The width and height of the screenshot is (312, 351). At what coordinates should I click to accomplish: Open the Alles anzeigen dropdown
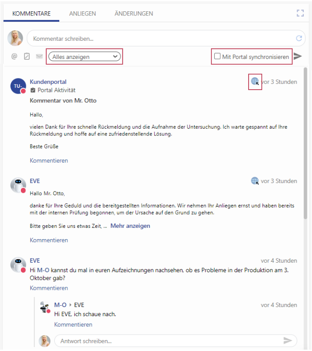tap(84, 57)
